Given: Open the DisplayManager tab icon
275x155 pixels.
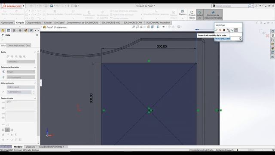Looking at the screenshot, I should click(26, 31).
